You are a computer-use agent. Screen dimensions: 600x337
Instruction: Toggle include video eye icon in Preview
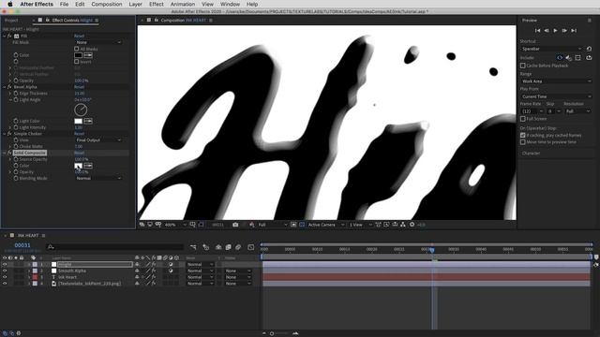click(x=560, y=58)
